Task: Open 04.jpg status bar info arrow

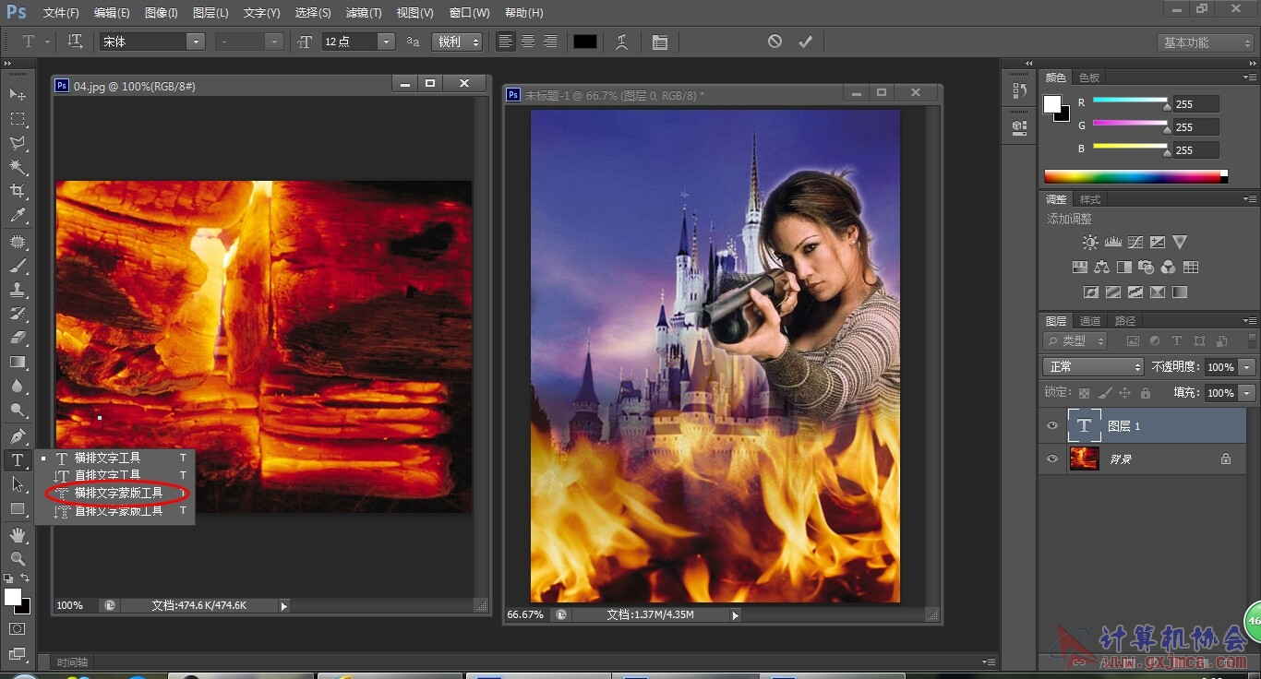Action: click(x=283, y=606)
